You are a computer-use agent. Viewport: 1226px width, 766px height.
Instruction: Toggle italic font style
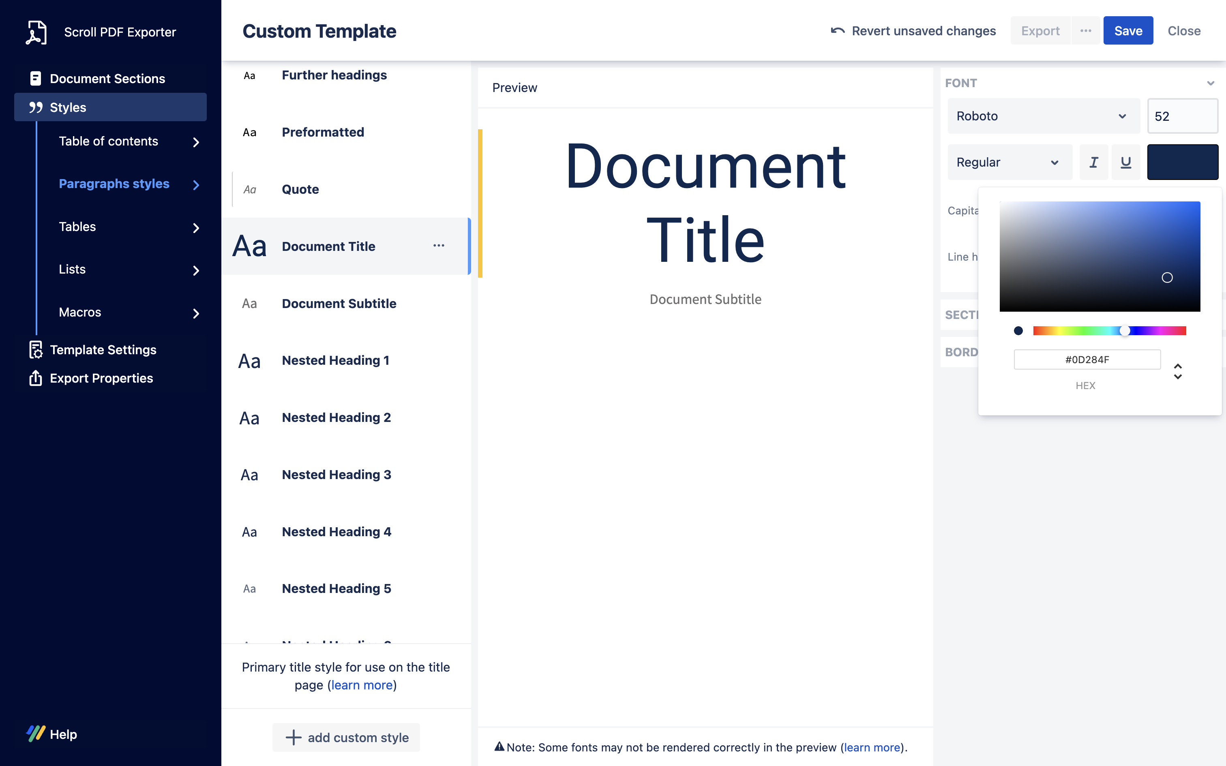click(x=1093, y=162)
